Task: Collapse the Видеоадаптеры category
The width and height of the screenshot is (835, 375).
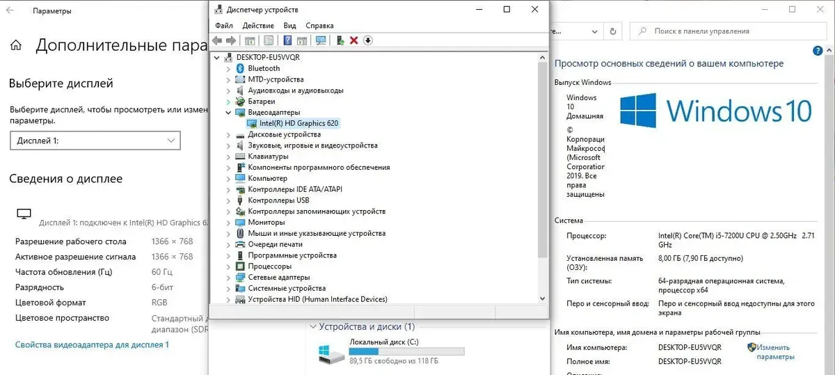Action: [228, 112]
